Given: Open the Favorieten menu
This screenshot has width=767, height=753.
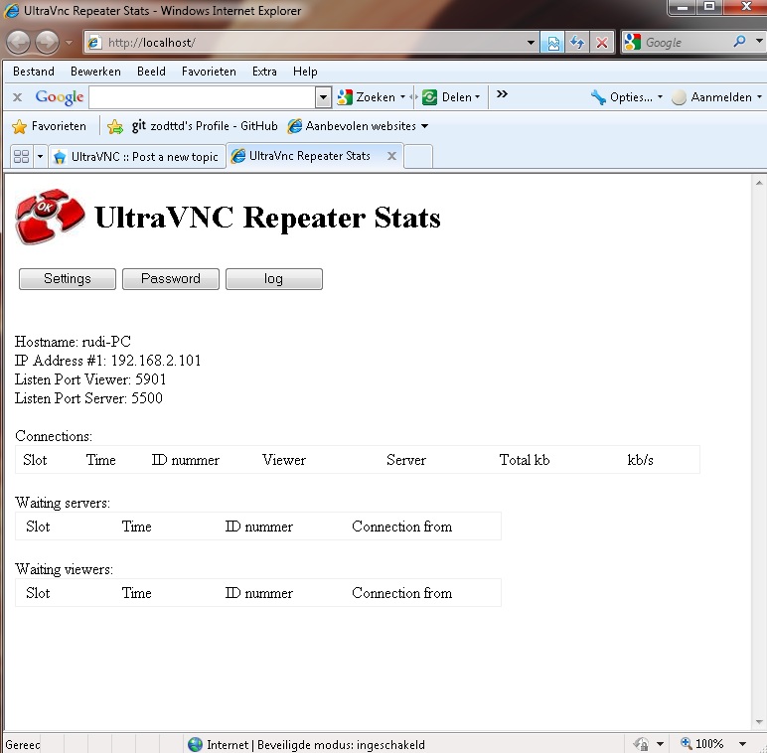Looking at the screenshot, I should click(x=209, y=72).
